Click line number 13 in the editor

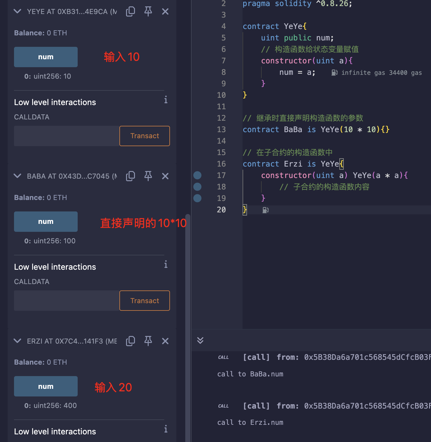tap(221, 130)
